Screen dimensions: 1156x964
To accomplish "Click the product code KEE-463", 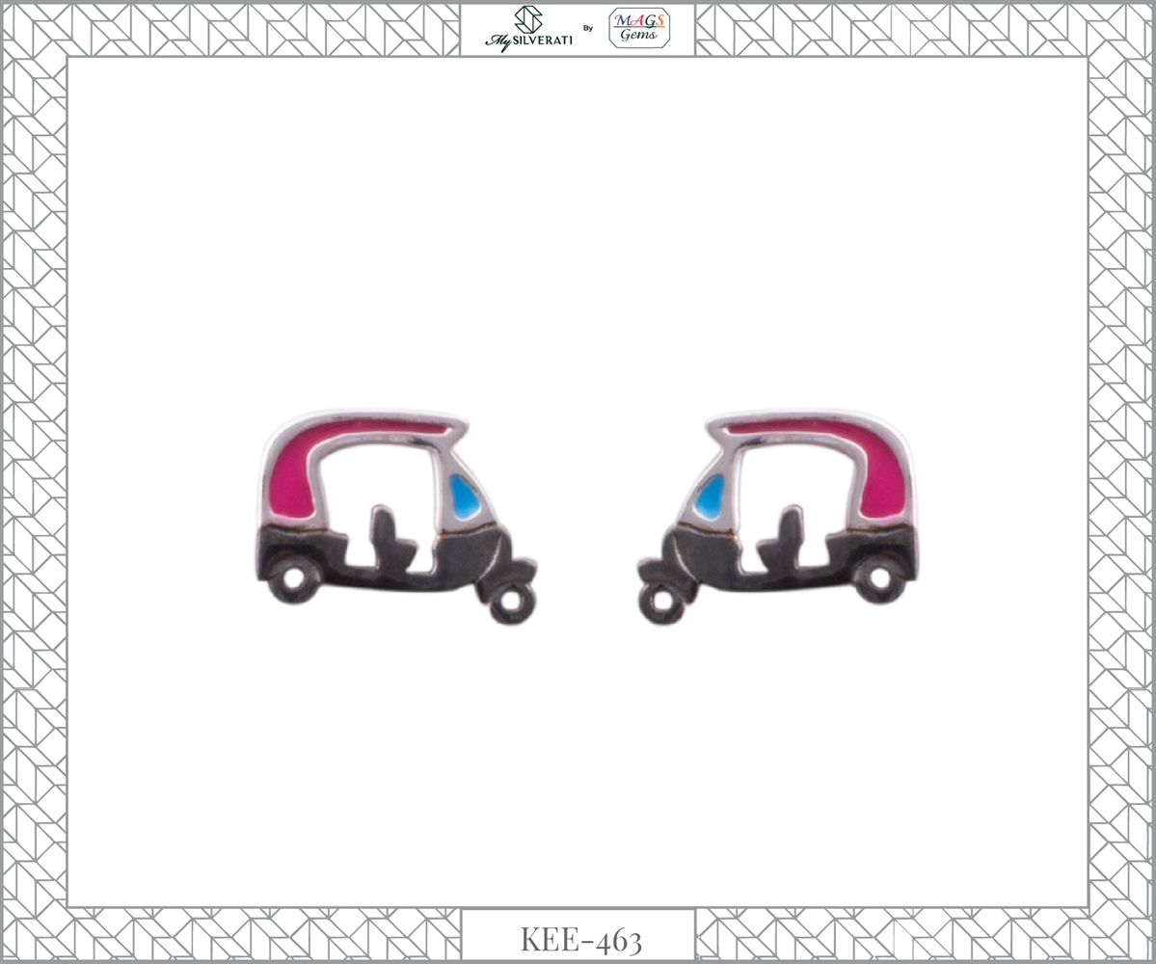I will [581, 940].
